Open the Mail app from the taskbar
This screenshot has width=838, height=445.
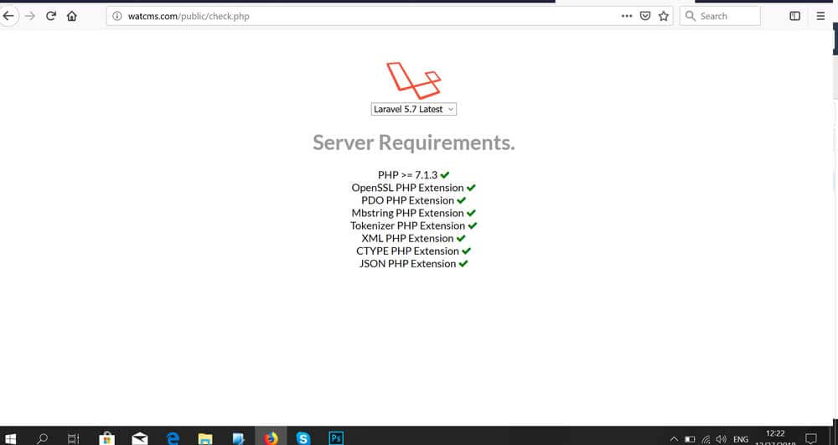(139, 438)
